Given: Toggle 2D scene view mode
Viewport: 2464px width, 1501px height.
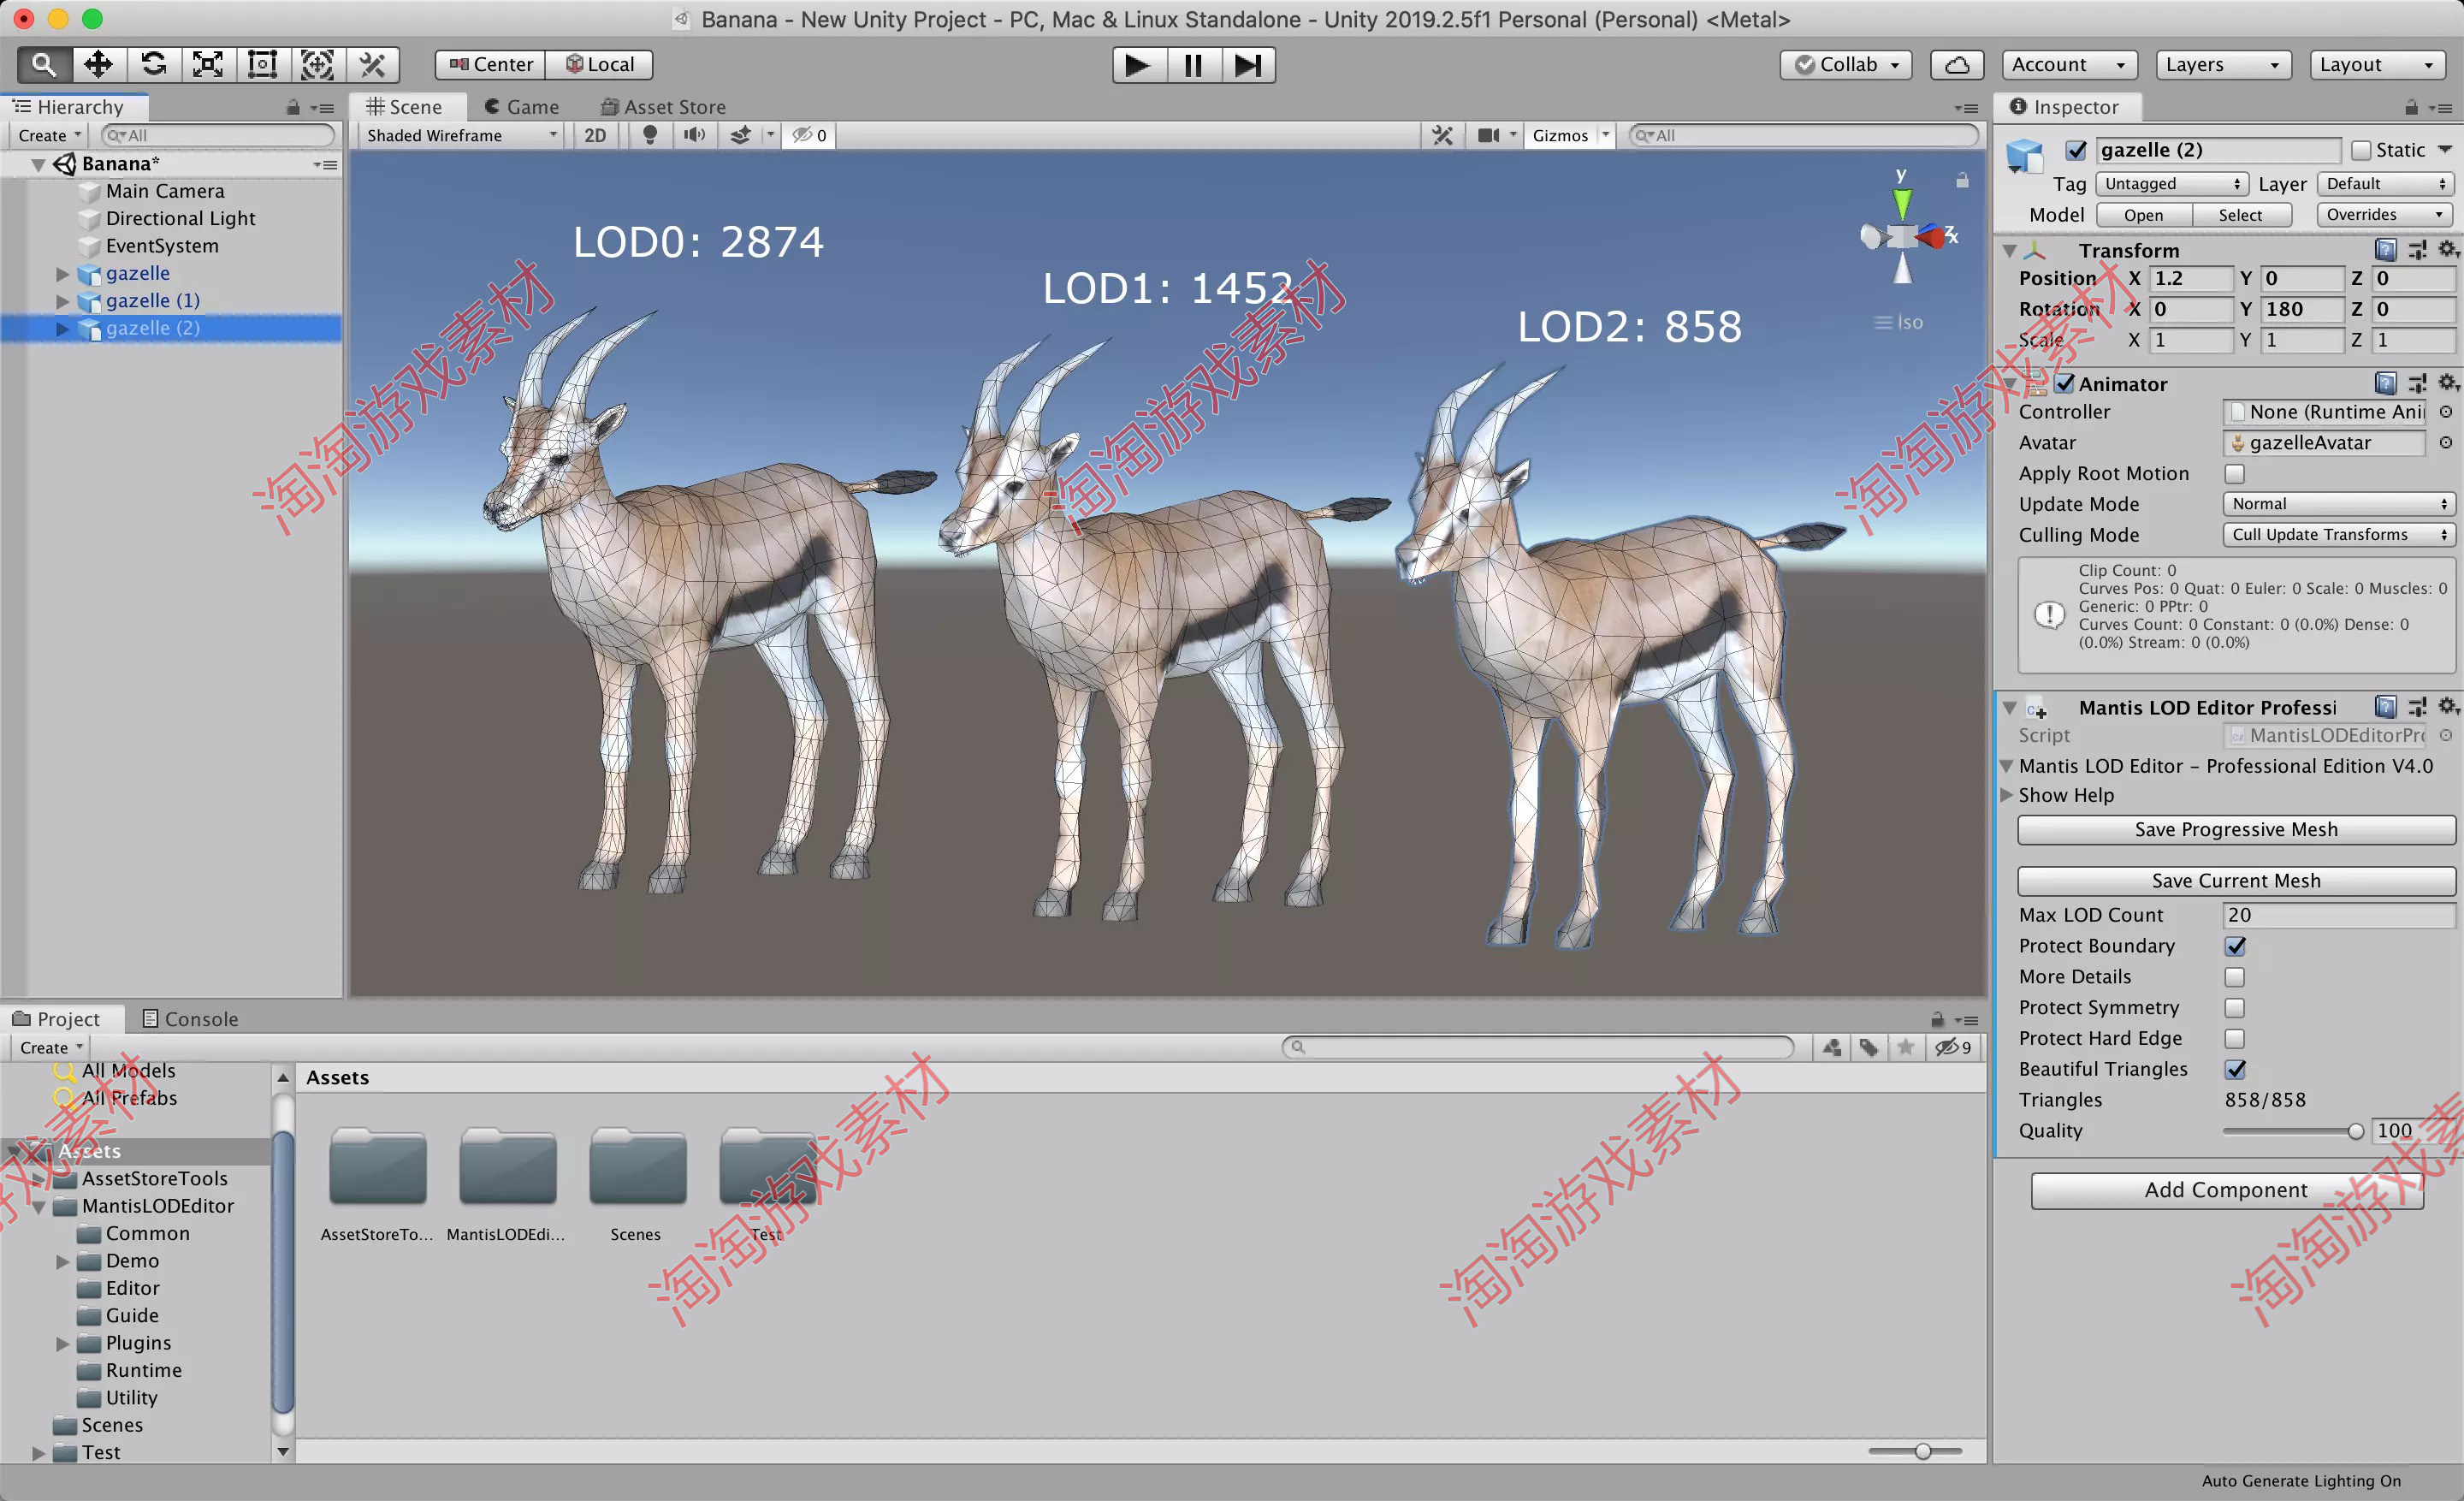Looking at the screenshot, I should pyautogui.click(x=595, y=135).
